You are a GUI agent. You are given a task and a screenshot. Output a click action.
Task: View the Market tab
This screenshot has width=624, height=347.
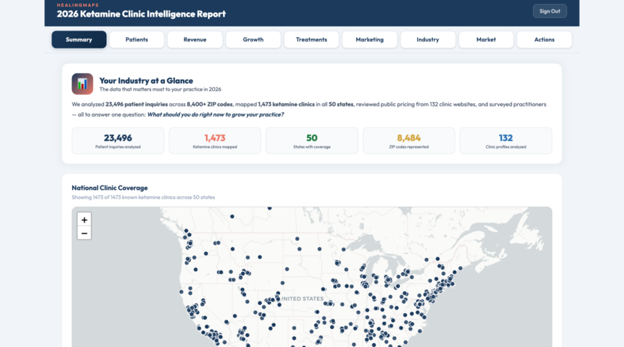486,40
